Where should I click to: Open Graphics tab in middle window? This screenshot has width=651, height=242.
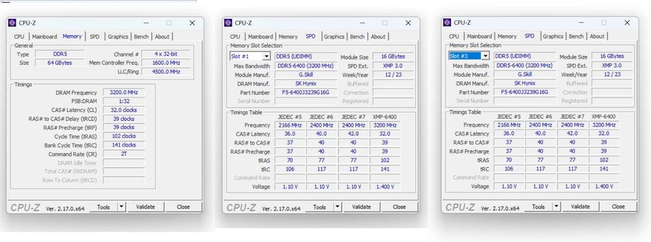[x=334, y=36]
